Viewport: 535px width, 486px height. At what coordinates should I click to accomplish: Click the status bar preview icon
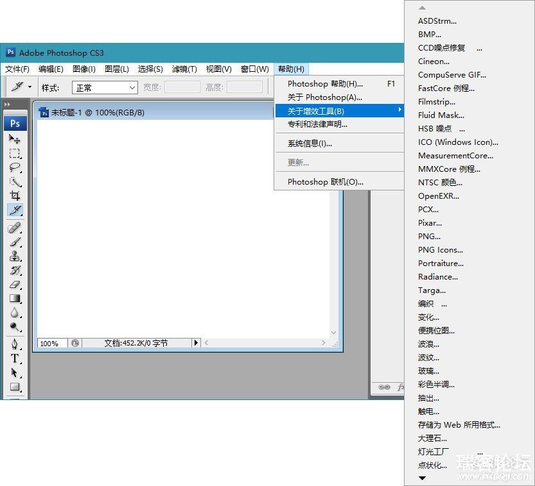tap(75, 343)
